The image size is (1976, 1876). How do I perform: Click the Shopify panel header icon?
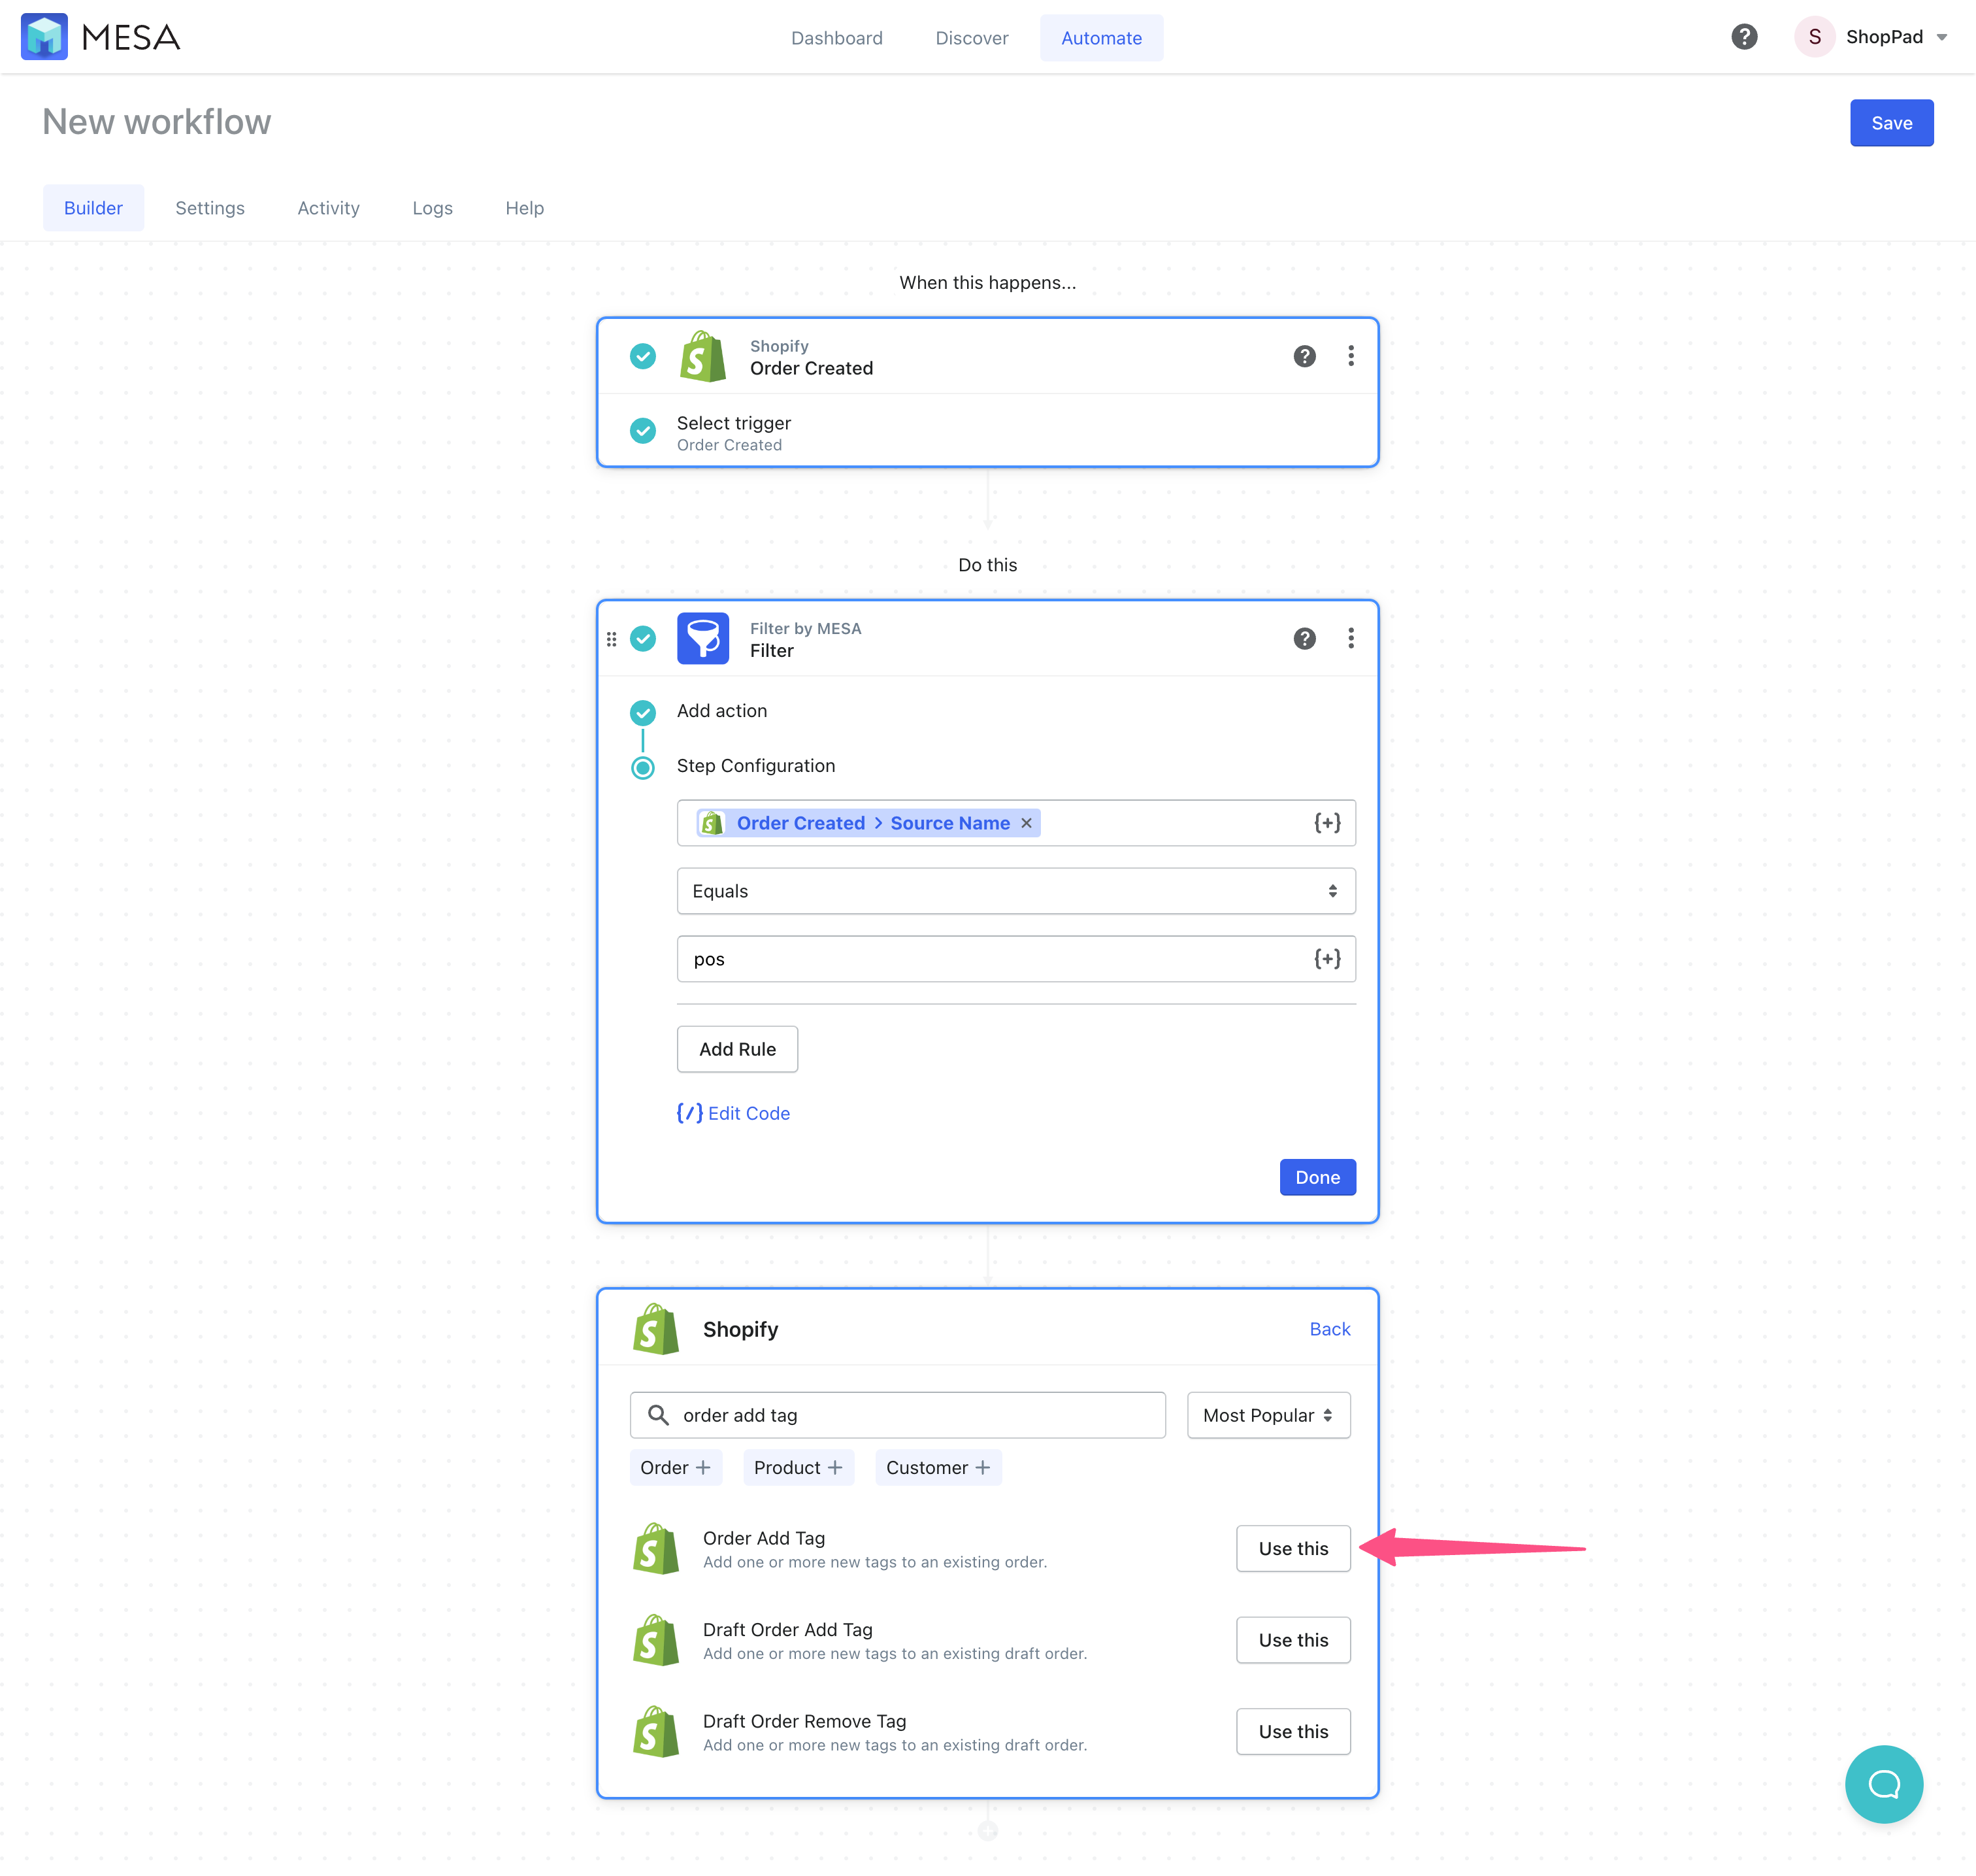click(655, 1329)
